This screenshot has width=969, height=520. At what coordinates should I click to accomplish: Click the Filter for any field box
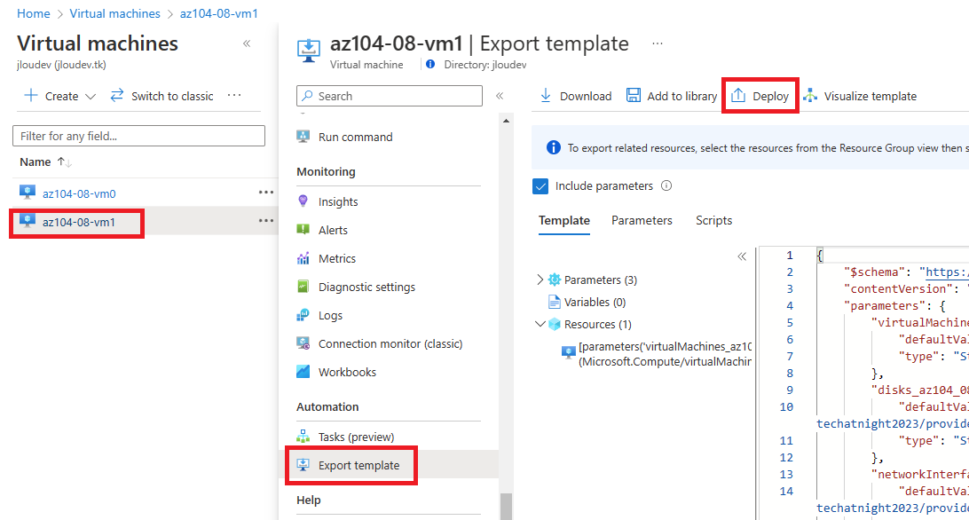[x=139, y=136]
